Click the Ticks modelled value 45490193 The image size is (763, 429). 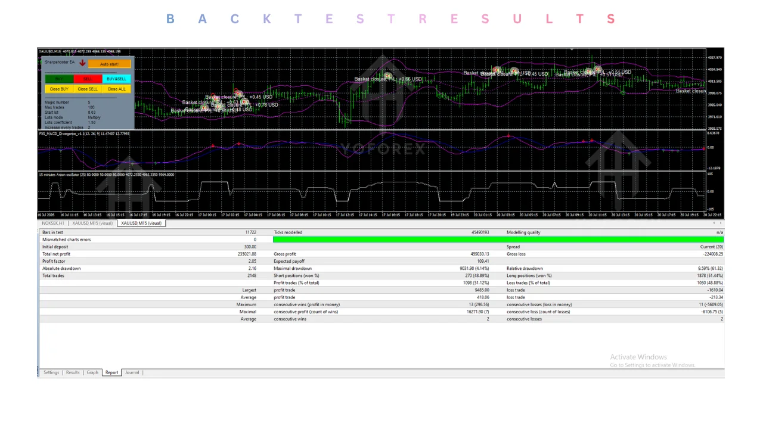click(480, 232)
